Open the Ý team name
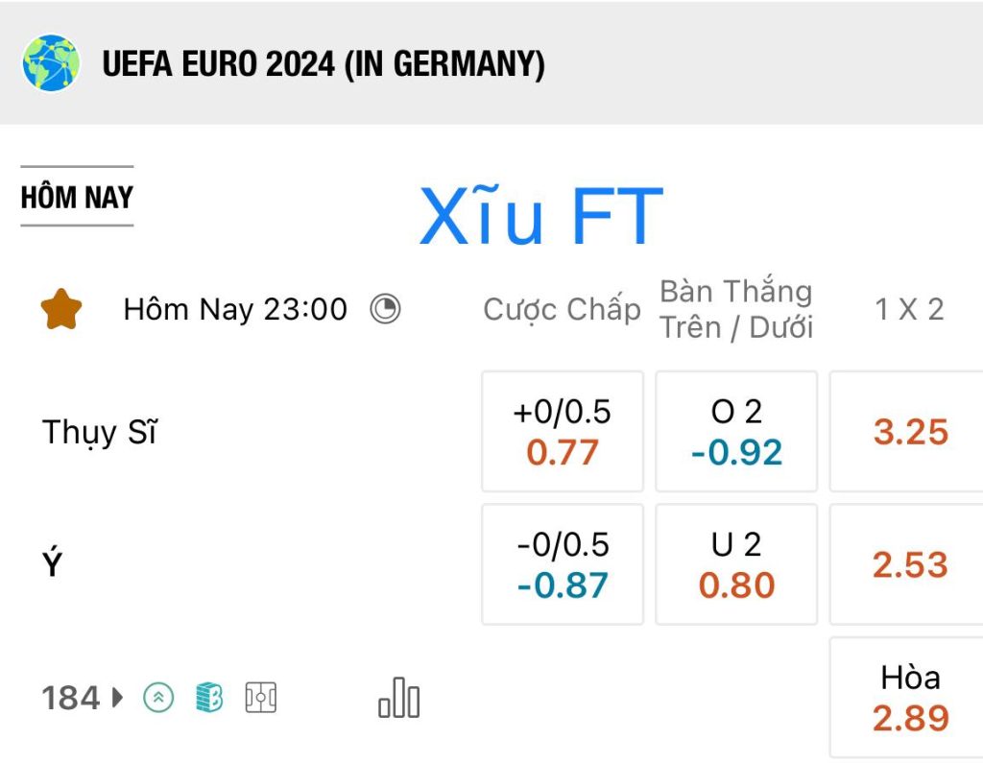Screen dimensions: 983x763 (52, 561)
